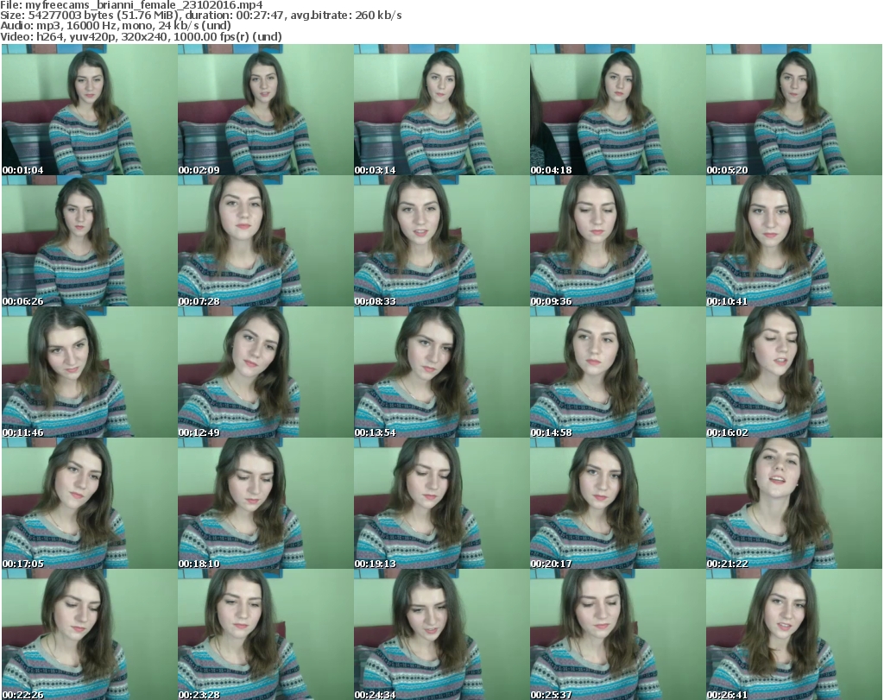Click the thumbnail timestamped 00:24:34
Viewport: 884px width, 700px height.
[441, 634]
